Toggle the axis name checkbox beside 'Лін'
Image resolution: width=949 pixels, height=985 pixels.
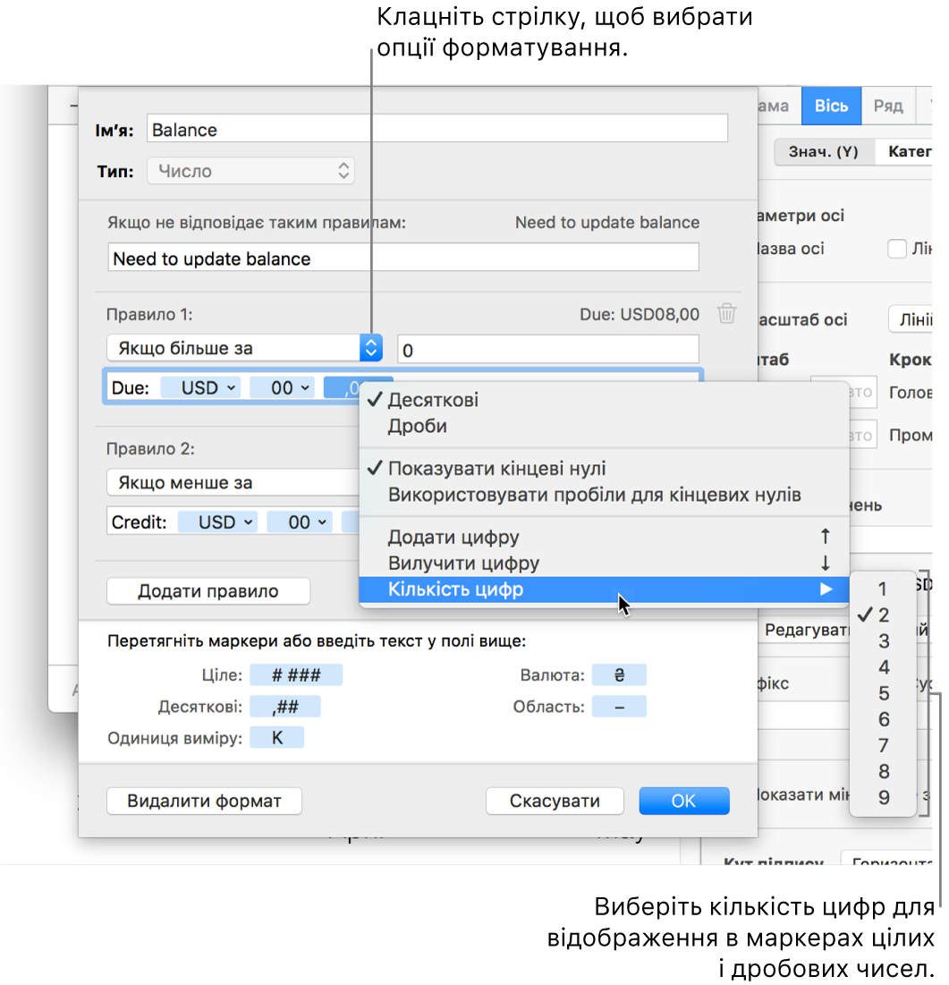[897, 249]
